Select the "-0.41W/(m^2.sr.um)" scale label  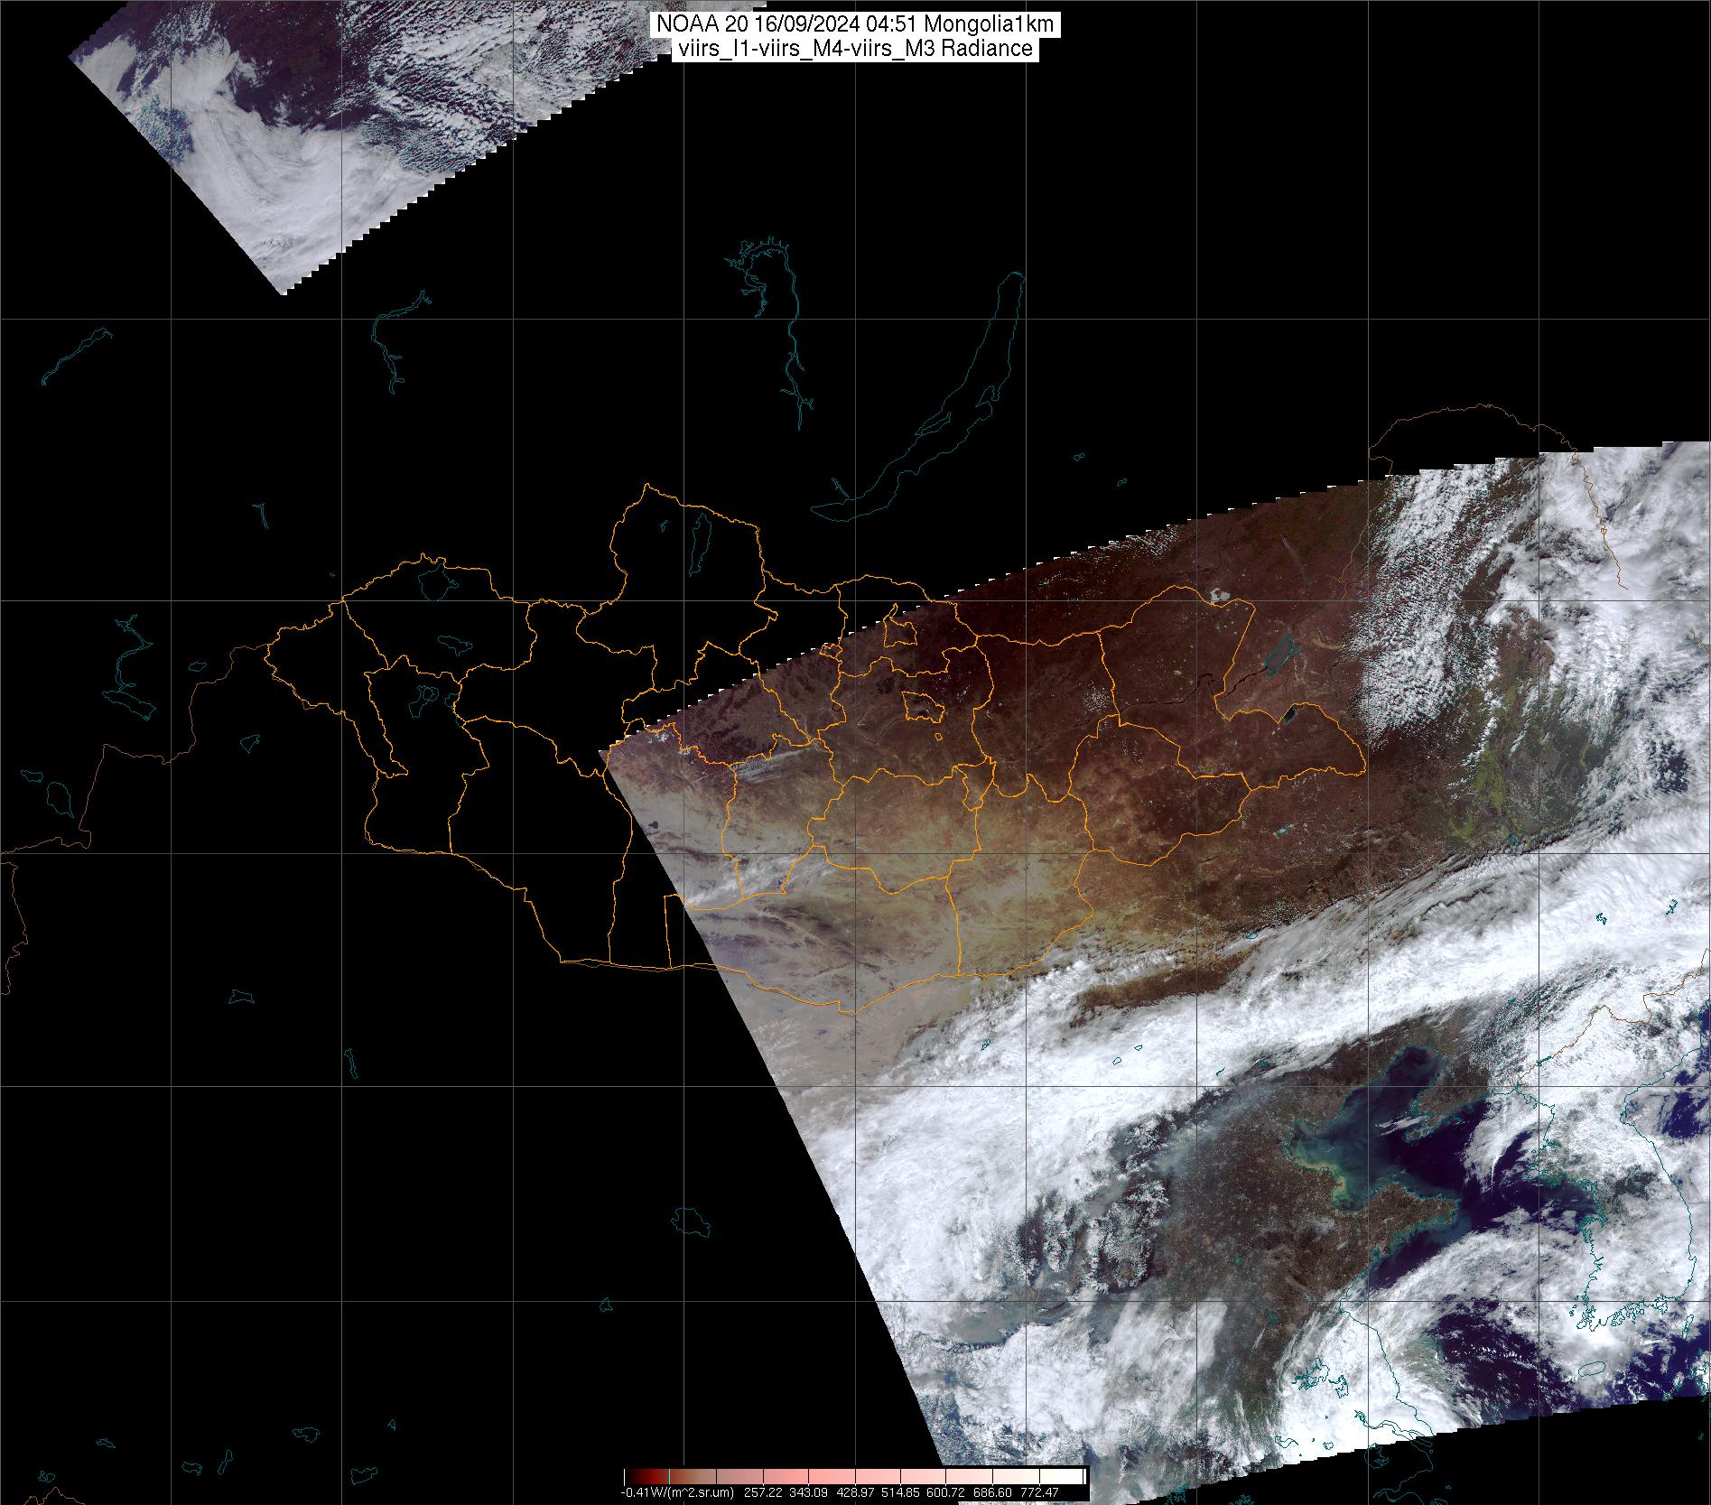tap(677, 1493)
